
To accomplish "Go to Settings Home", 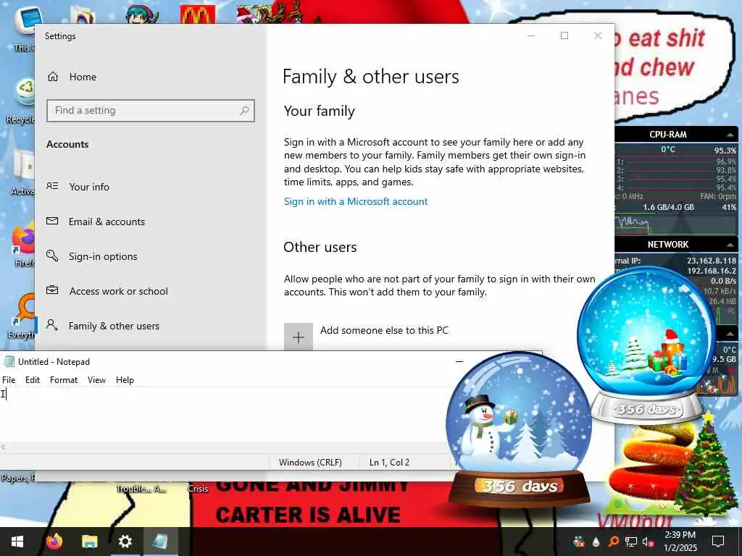I will [x=72, y=77].
